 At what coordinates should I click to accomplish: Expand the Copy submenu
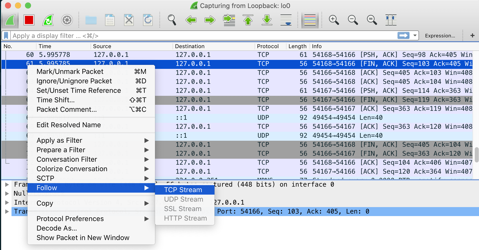click(91, 203)
